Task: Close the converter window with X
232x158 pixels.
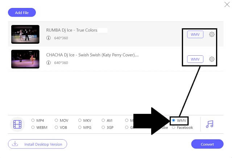Action: point(227,5)
